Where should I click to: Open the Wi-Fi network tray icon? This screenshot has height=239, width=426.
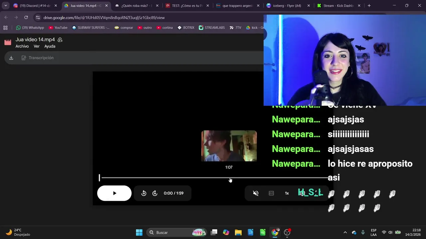point(384,232)
